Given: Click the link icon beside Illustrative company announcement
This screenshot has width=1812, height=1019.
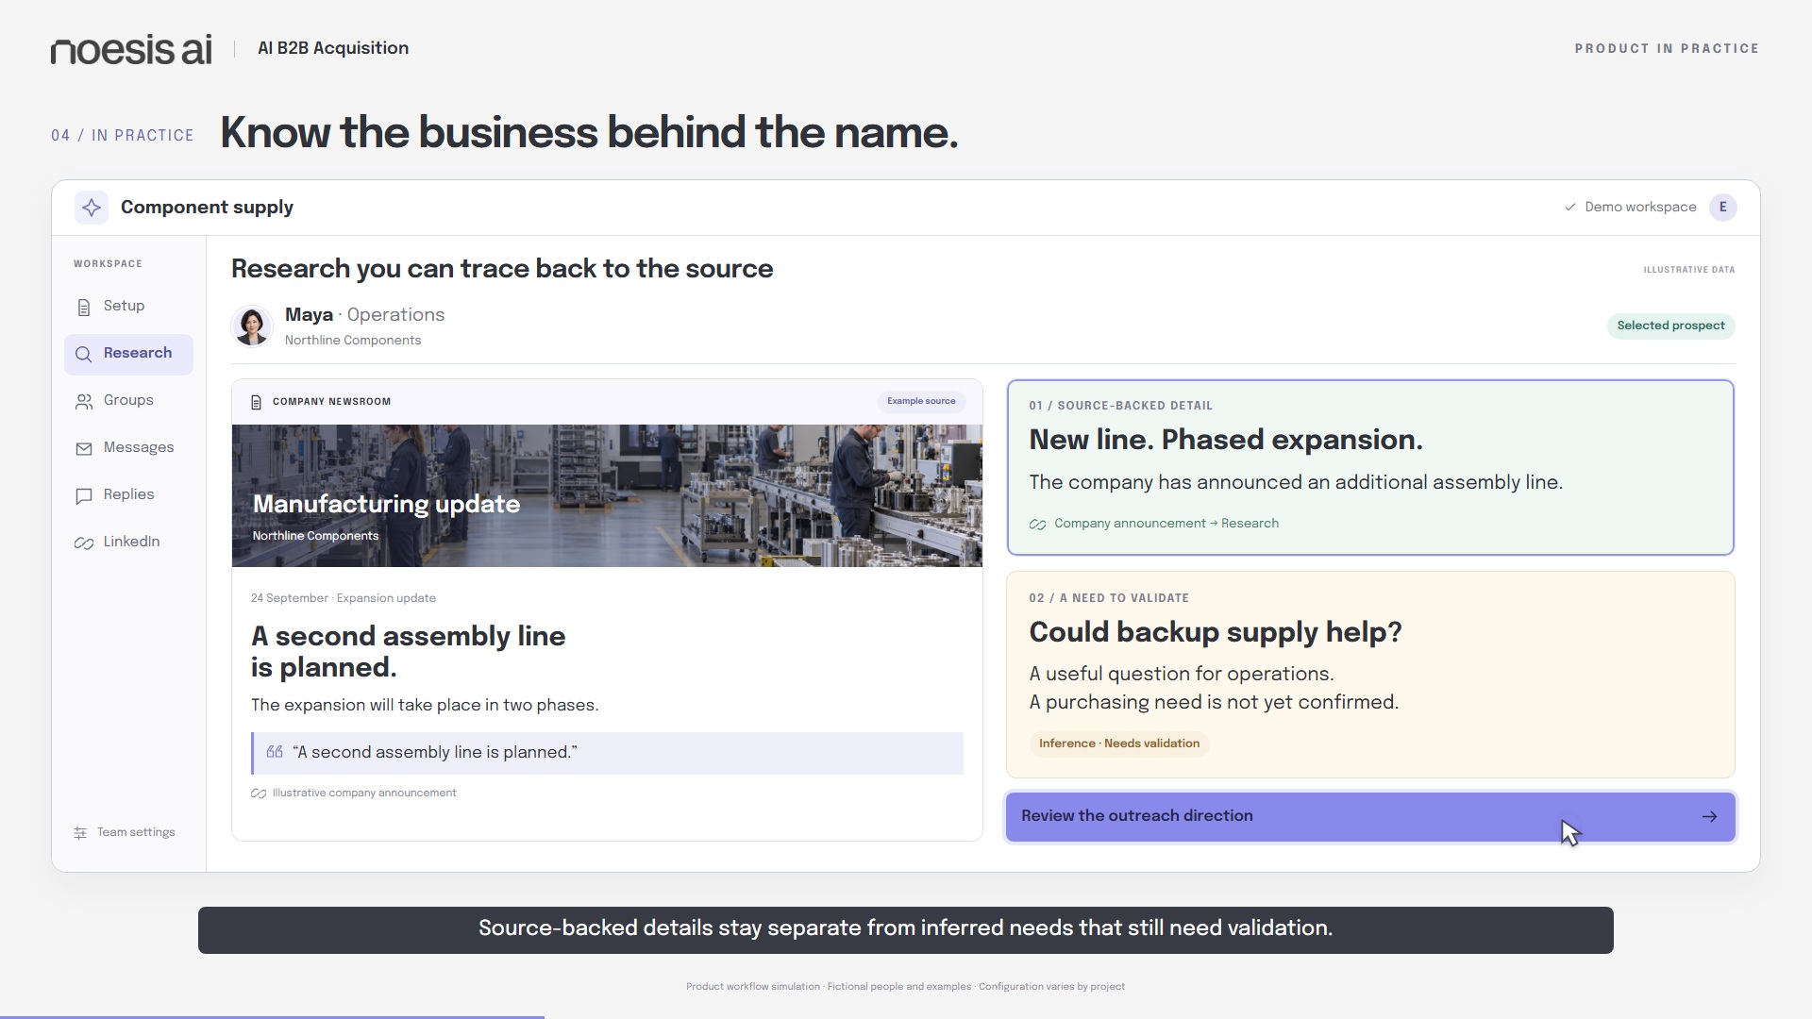Looking at the screenshot, I should tap(259, 793).
